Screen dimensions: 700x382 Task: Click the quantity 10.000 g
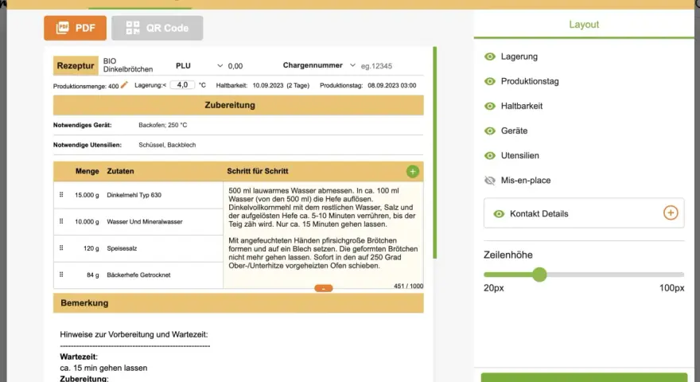click(x=87, y=221)
